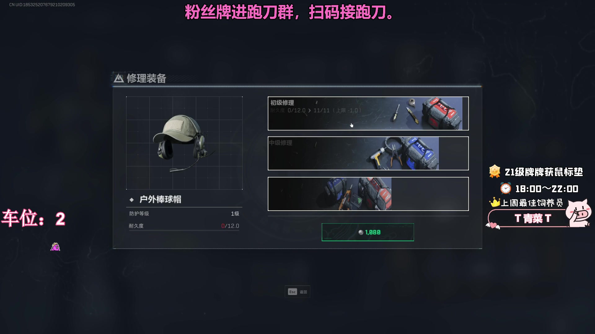Select the 初级修理 repair option
595x334 pixels.
pos(368,113)
